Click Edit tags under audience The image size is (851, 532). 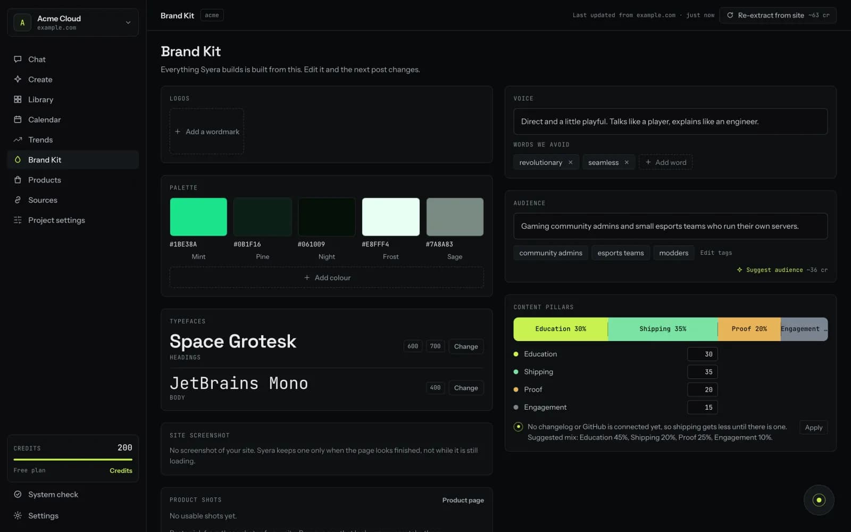click(x=716, y=253)
